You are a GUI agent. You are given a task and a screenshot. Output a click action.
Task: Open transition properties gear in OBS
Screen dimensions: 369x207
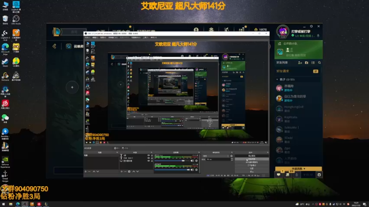232,156
